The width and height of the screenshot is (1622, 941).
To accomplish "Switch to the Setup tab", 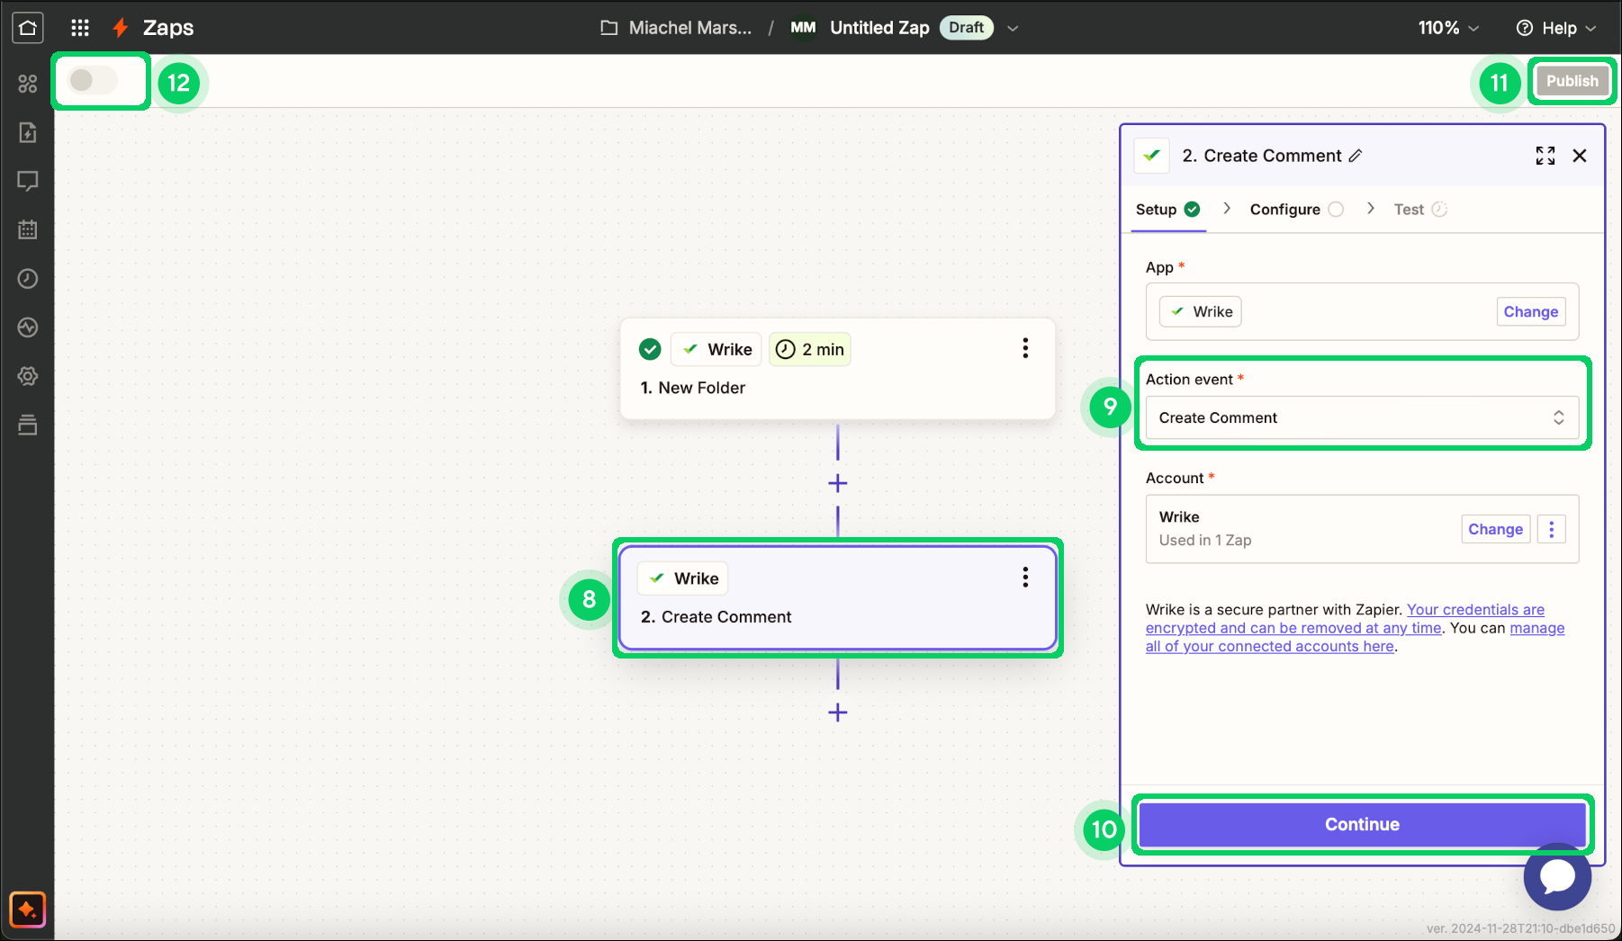I will tap(1167, 210).
